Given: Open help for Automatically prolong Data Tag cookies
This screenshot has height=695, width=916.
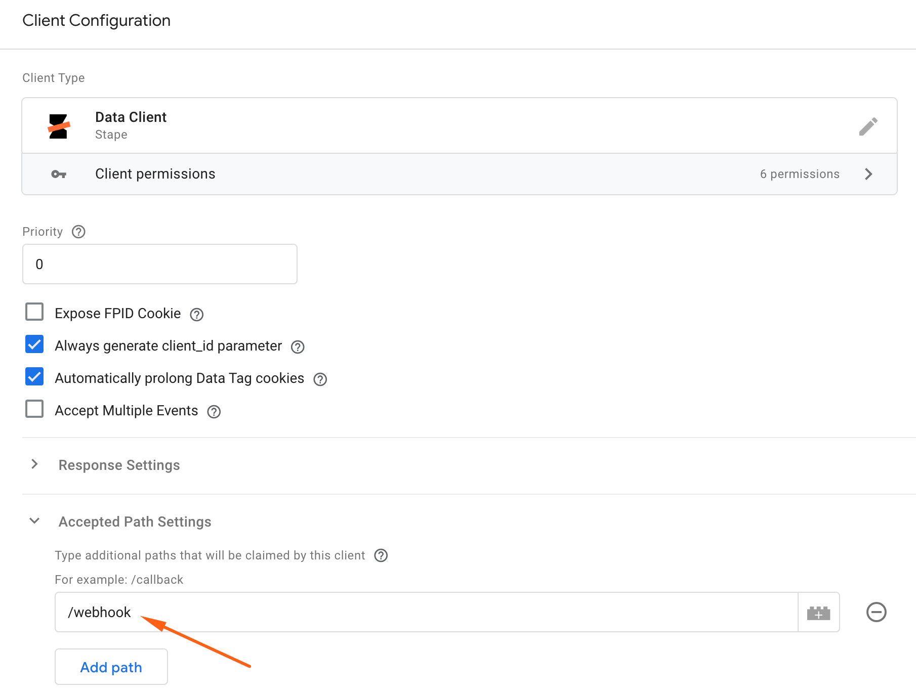Looking at the screenshot, I should [x=320, y=379].
